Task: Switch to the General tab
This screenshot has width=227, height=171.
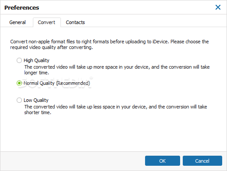Action: 18,22
